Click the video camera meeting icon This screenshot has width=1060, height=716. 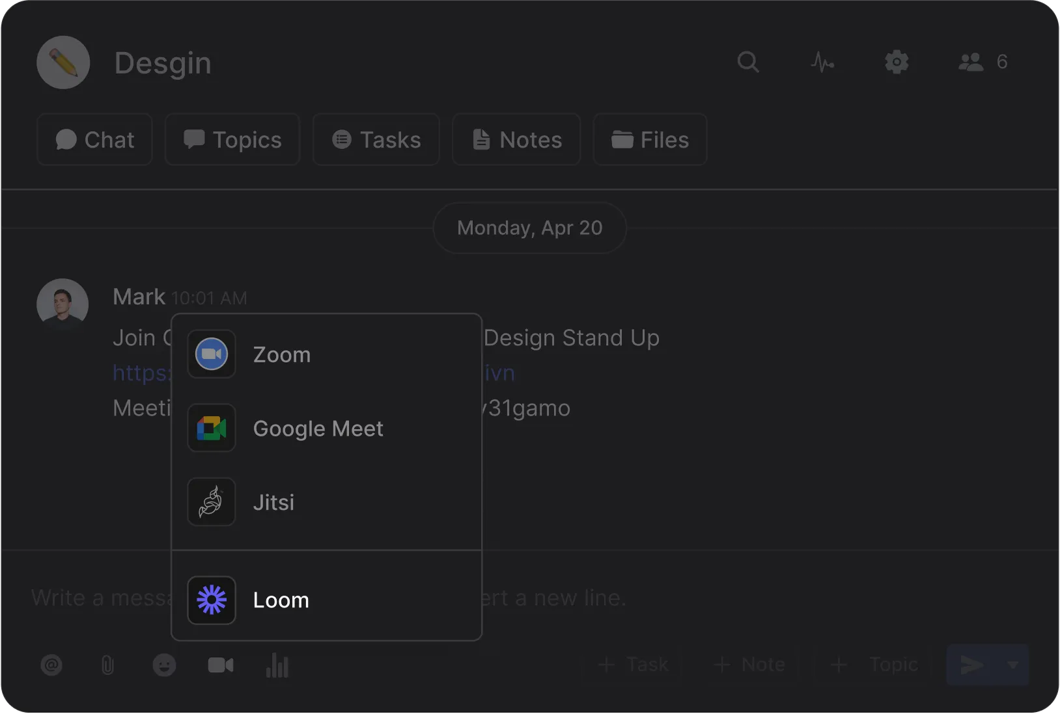click(221, 665)
